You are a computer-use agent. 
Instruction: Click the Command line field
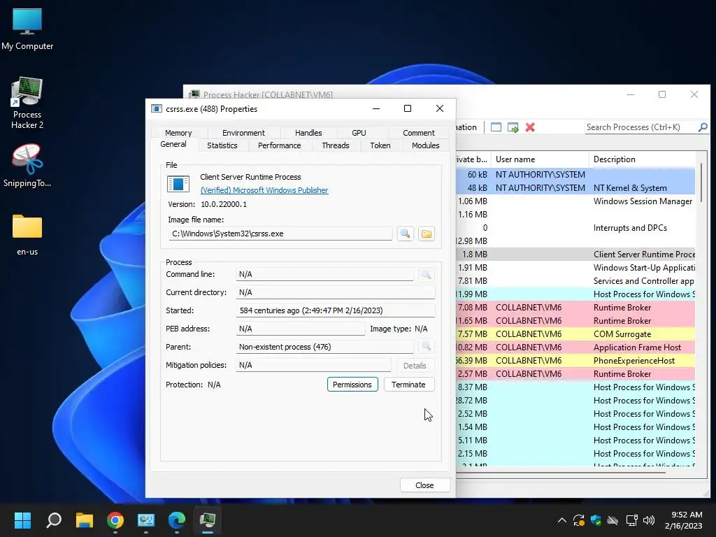(x=324, y=274)
